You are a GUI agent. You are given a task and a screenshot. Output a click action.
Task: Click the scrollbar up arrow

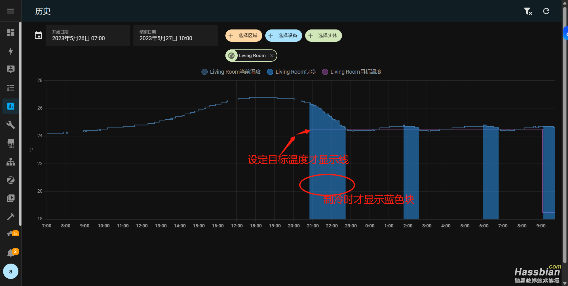click(565, 3)
